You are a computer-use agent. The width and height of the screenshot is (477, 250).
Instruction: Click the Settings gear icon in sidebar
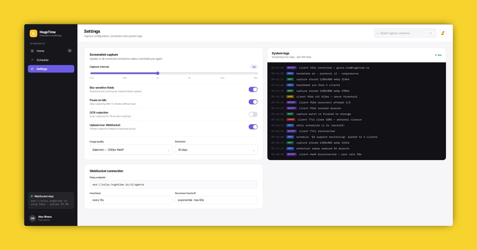tap(32, 69)
